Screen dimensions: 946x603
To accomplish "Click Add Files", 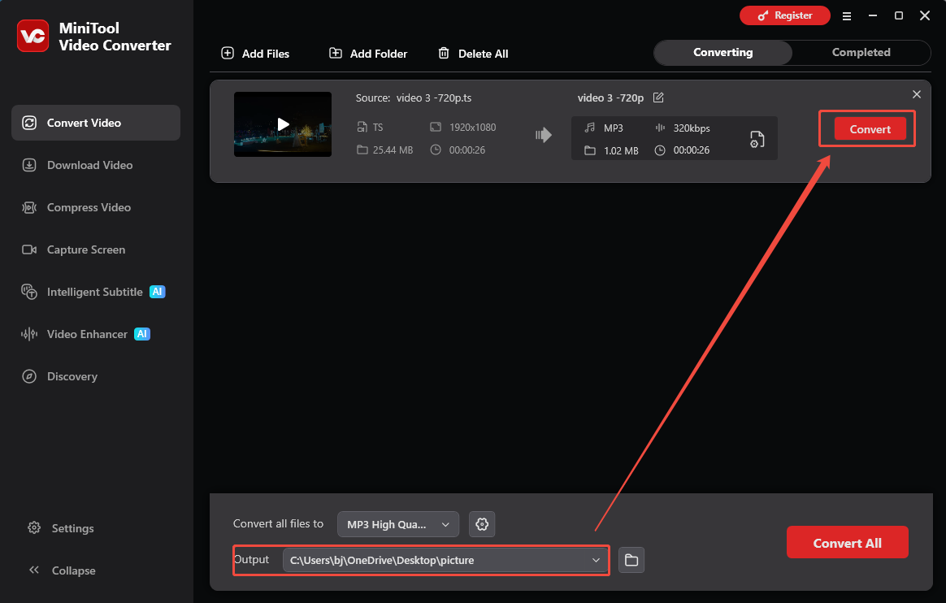I will (255, 54).
